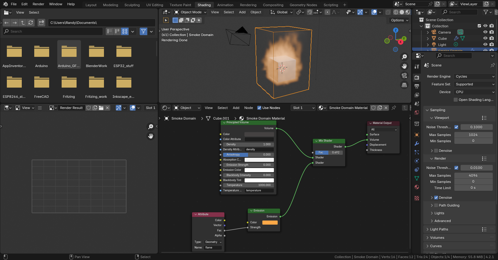Go to parent directory in file browser

tap(23, 23)
